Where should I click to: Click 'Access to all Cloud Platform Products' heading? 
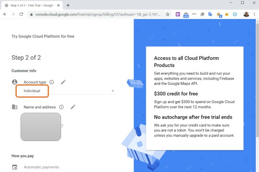click(186, 62)
